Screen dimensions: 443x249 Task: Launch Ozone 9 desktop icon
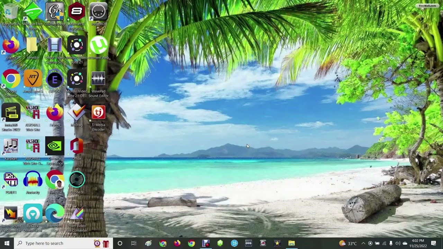pyautogui.click(x=76, y=183)
